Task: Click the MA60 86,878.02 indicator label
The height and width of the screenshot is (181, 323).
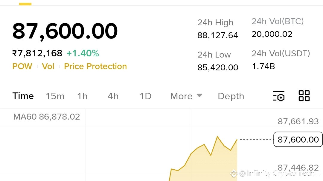Action: tap(47, 117)
